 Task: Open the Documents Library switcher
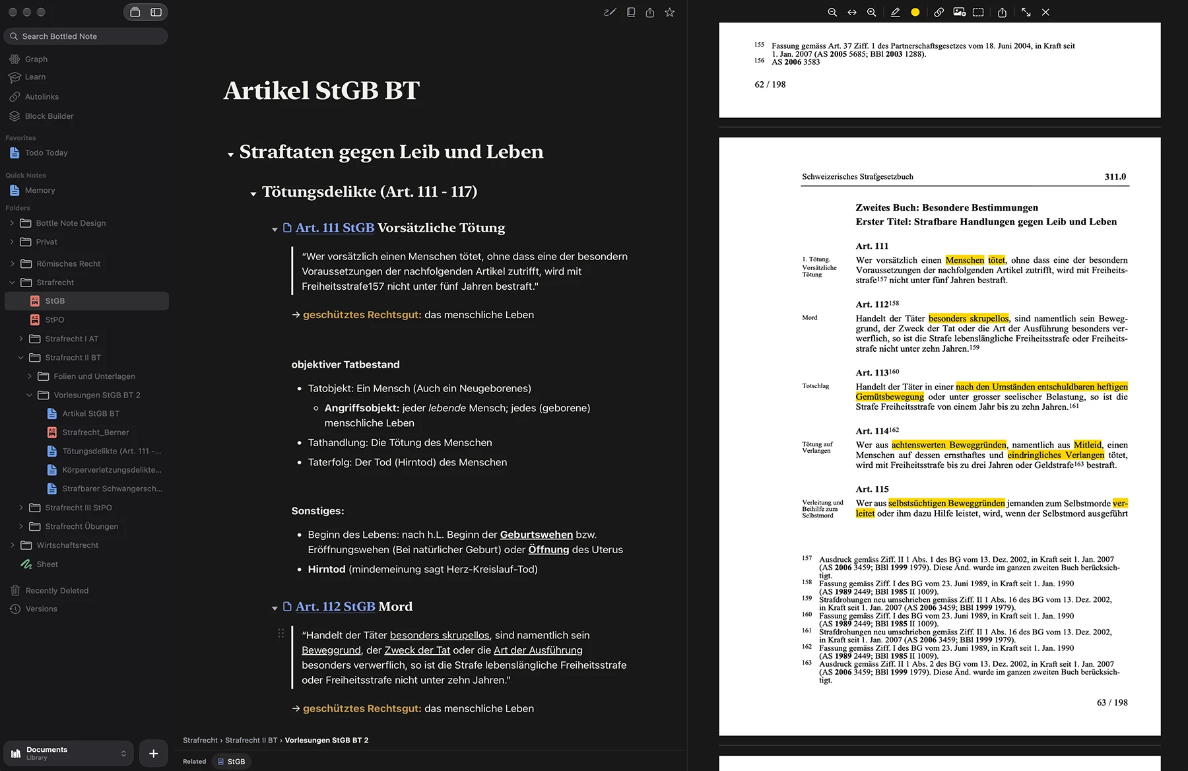tap(69, 753)
